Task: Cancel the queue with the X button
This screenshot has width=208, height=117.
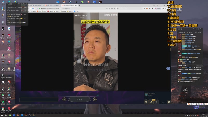Action: [x=64, y=99]
